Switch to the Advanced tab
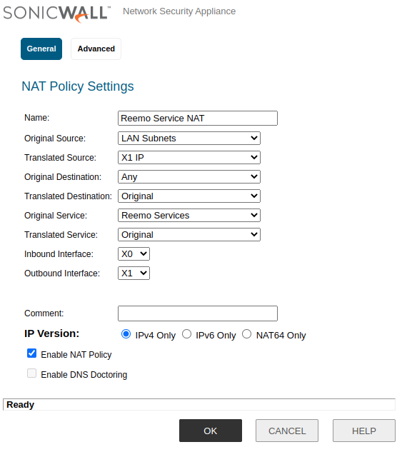Image resolution: width=402 pixels, height=452 pixels. (x=96, y=49)
